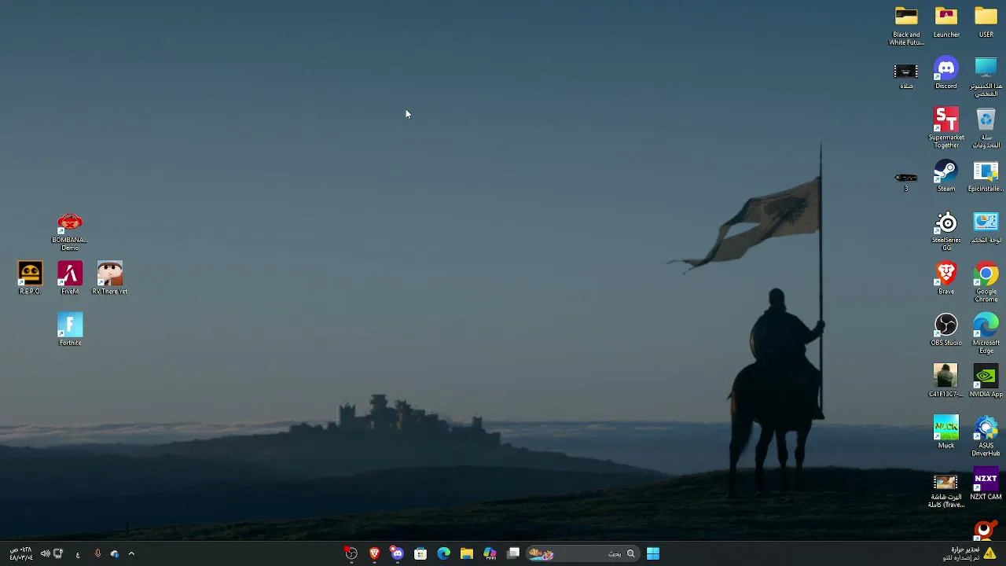Open Brave from the taskbar
1006x566 pixels.
[x=375, y=553]
